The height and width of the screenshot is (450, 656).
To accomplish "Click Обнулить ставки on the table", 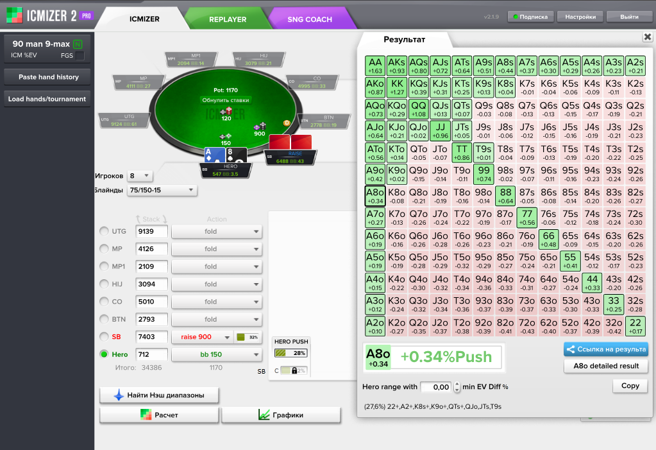I will (x=226, y=100).
